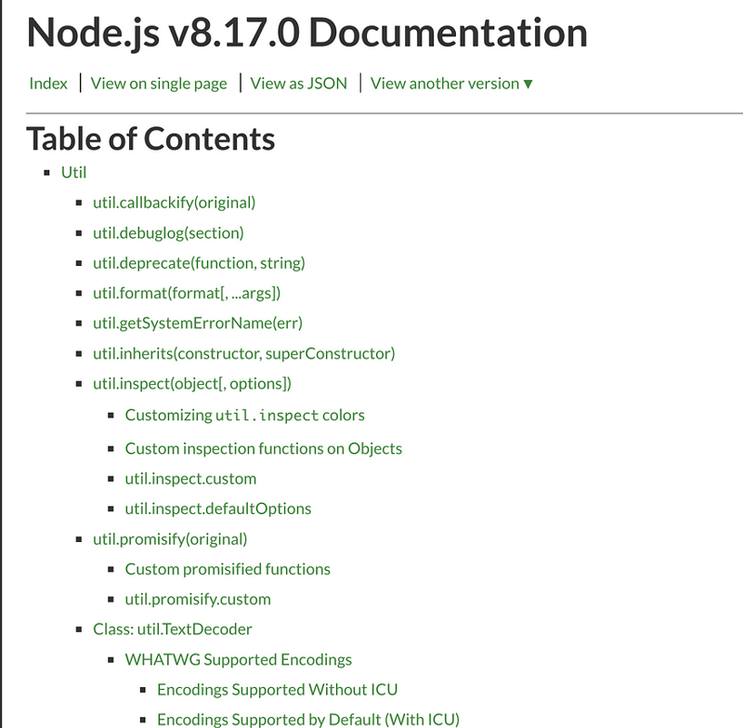Image resolution: width=743 pixels, height=728 pixels.
Task: Open the WHATWG Supported Encodings link
Action: point(238,659)
